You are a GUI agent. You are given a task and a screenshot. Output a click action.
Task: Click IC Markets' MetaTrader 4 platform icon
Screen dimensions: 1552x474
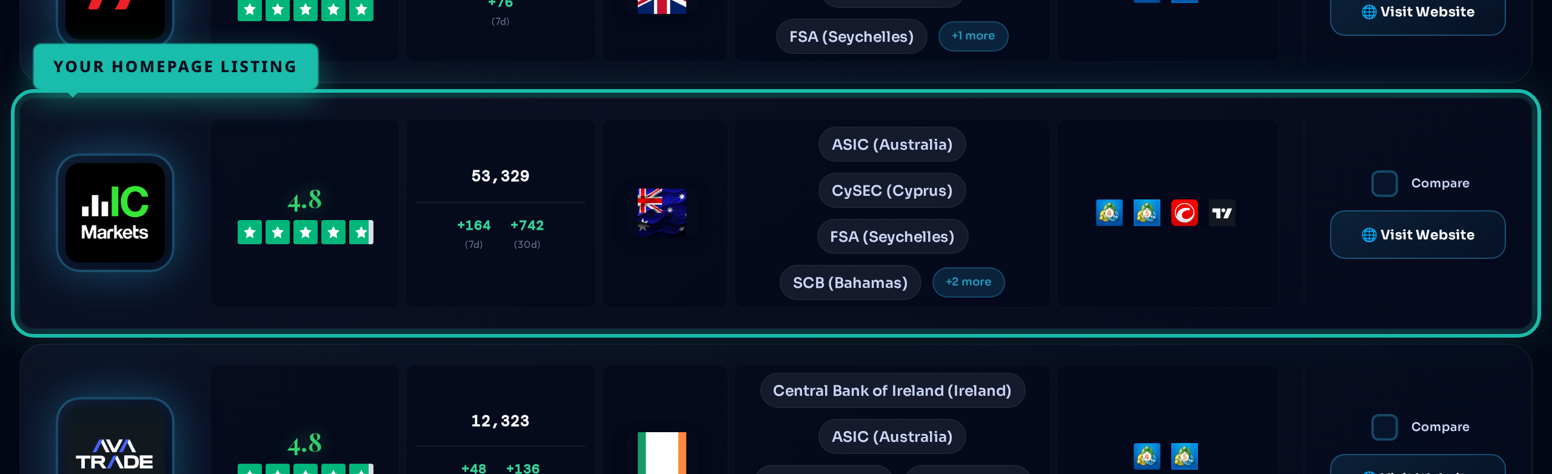(x=1109, y=213)
